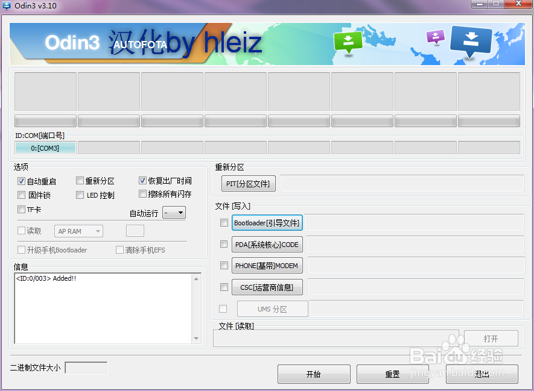Click the purple download bubble icon in banner
The image size is (534, 391).
pyautogui.click(x=436, y=37)
